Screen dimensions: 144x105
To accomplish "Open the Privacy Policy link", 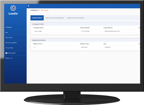I will click(x=9, y=48).
